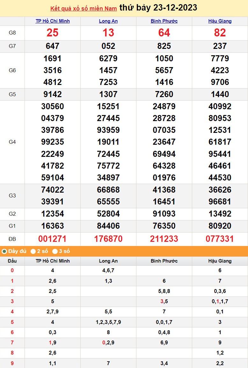This screenshot has width=248, height=368.
Task: Click the G8 result 25 in red
Action: click(x=53, y=33)
